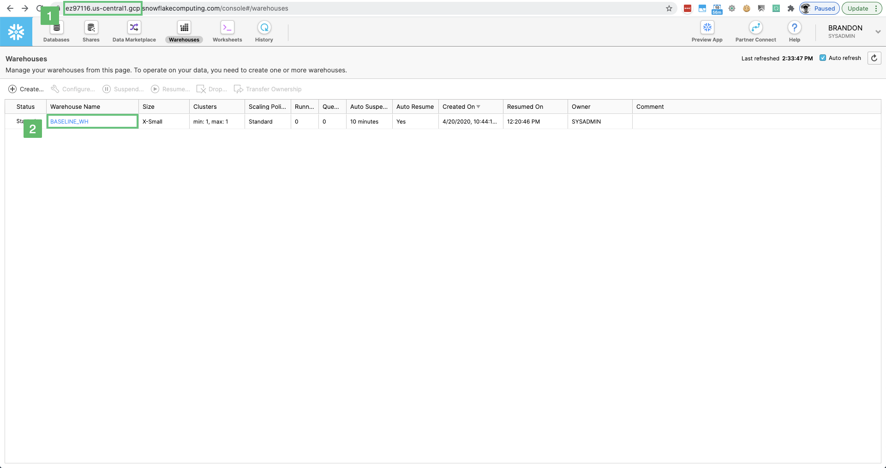
Task: Open the Help menu
Action: click(794, 32)
